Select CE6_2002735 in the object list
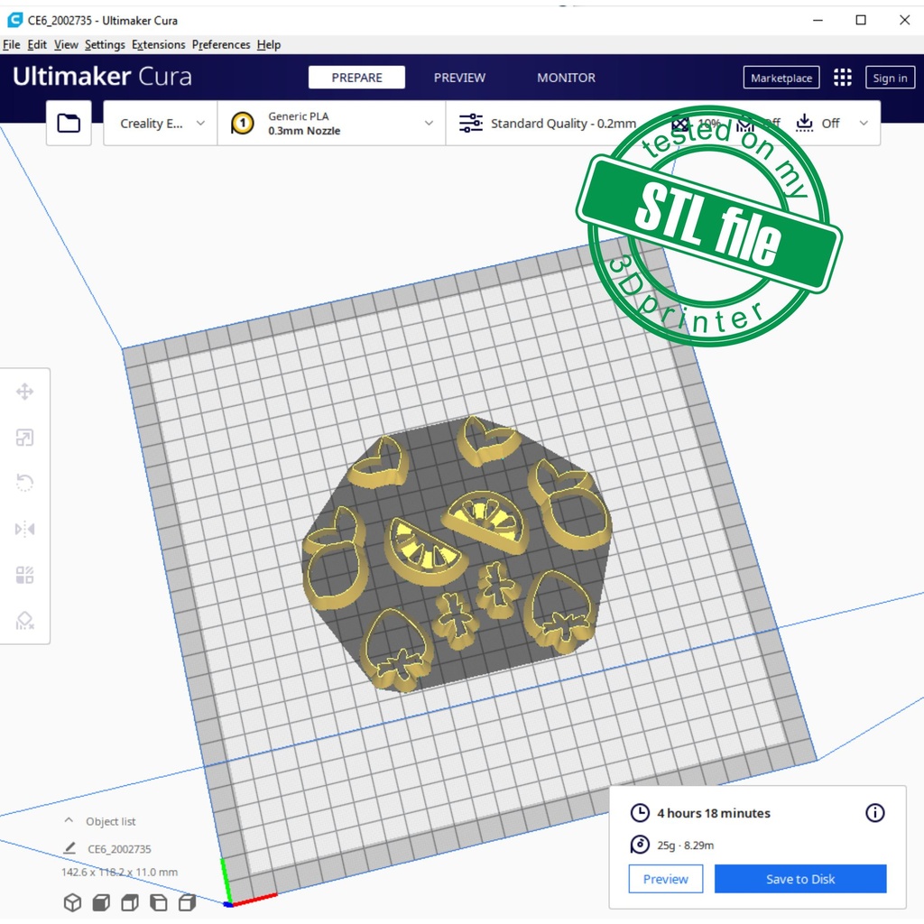 coord(119,849)
